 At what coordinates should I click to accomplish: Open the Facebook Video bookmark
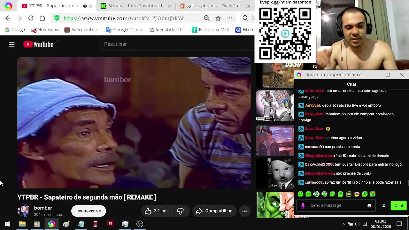[211, 30]
